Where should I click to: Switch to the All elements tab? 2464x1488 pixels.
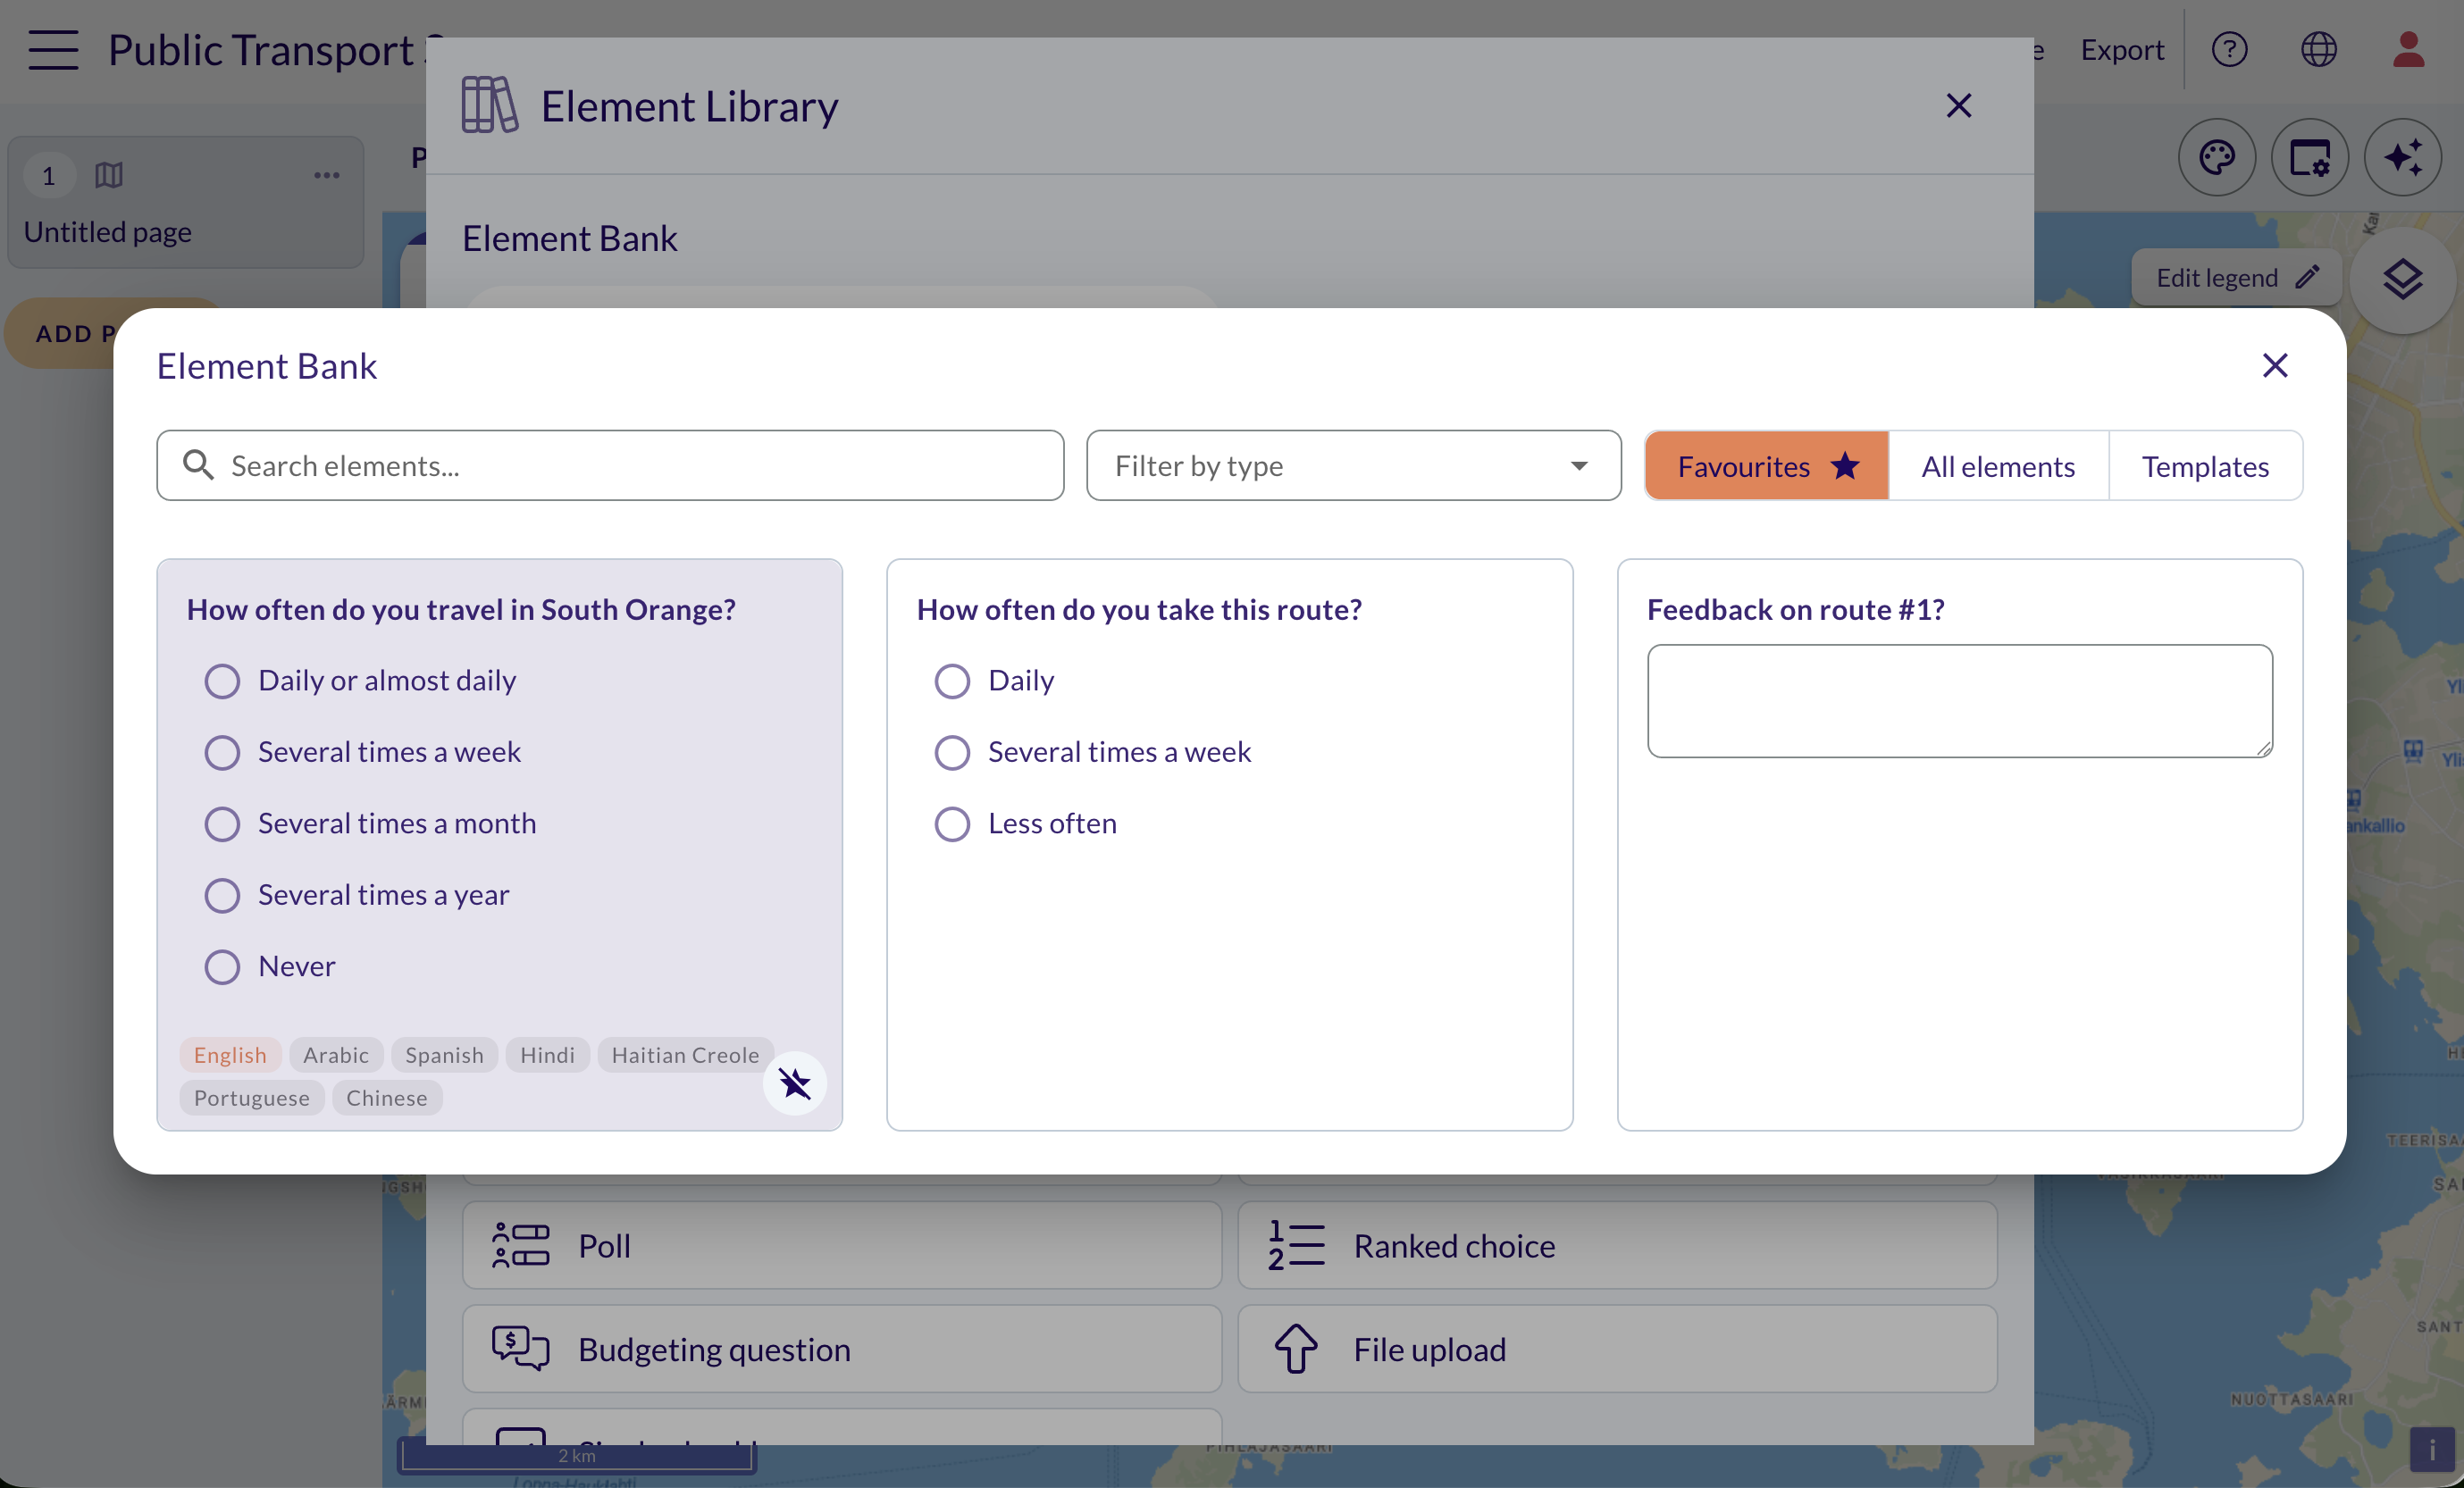1998,465
